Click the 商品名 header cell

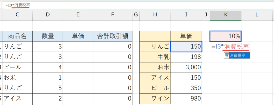pos(17,36)
